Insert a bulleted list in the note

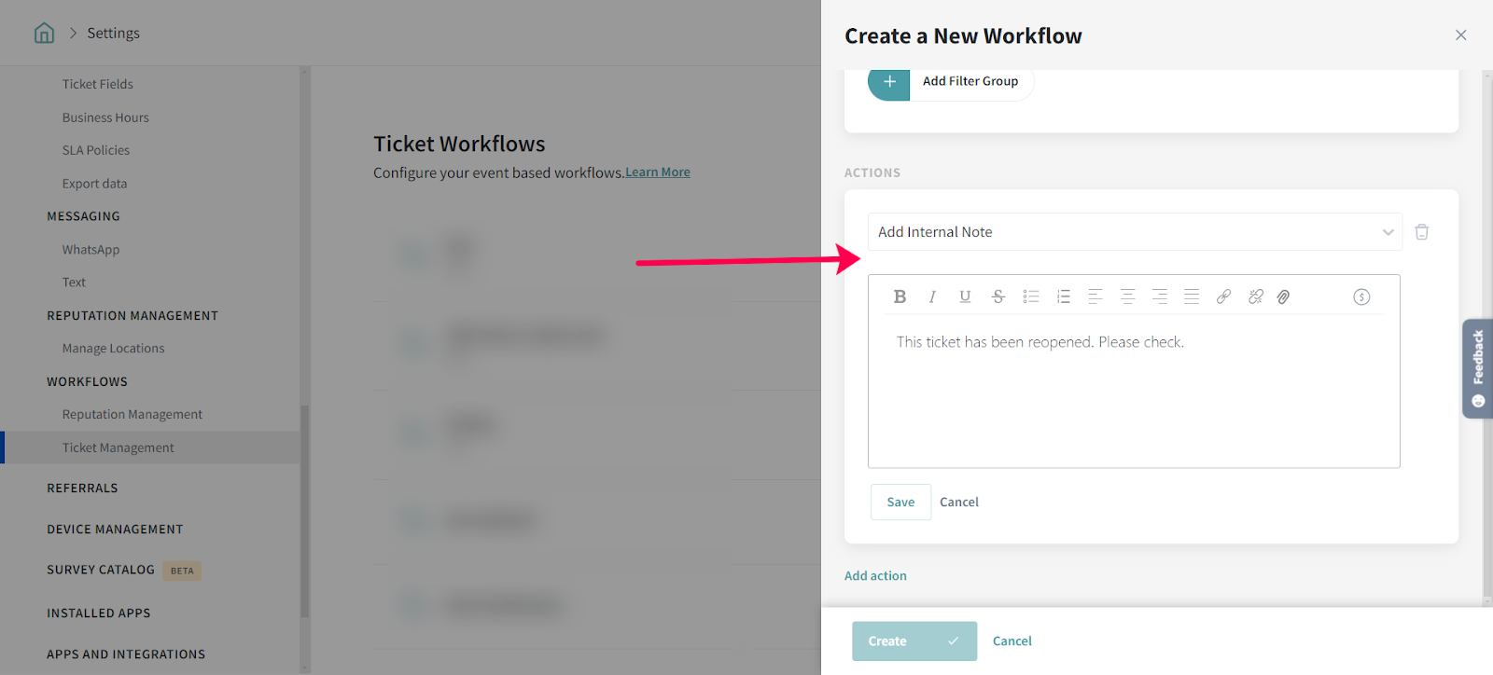tap(1030, 296)
